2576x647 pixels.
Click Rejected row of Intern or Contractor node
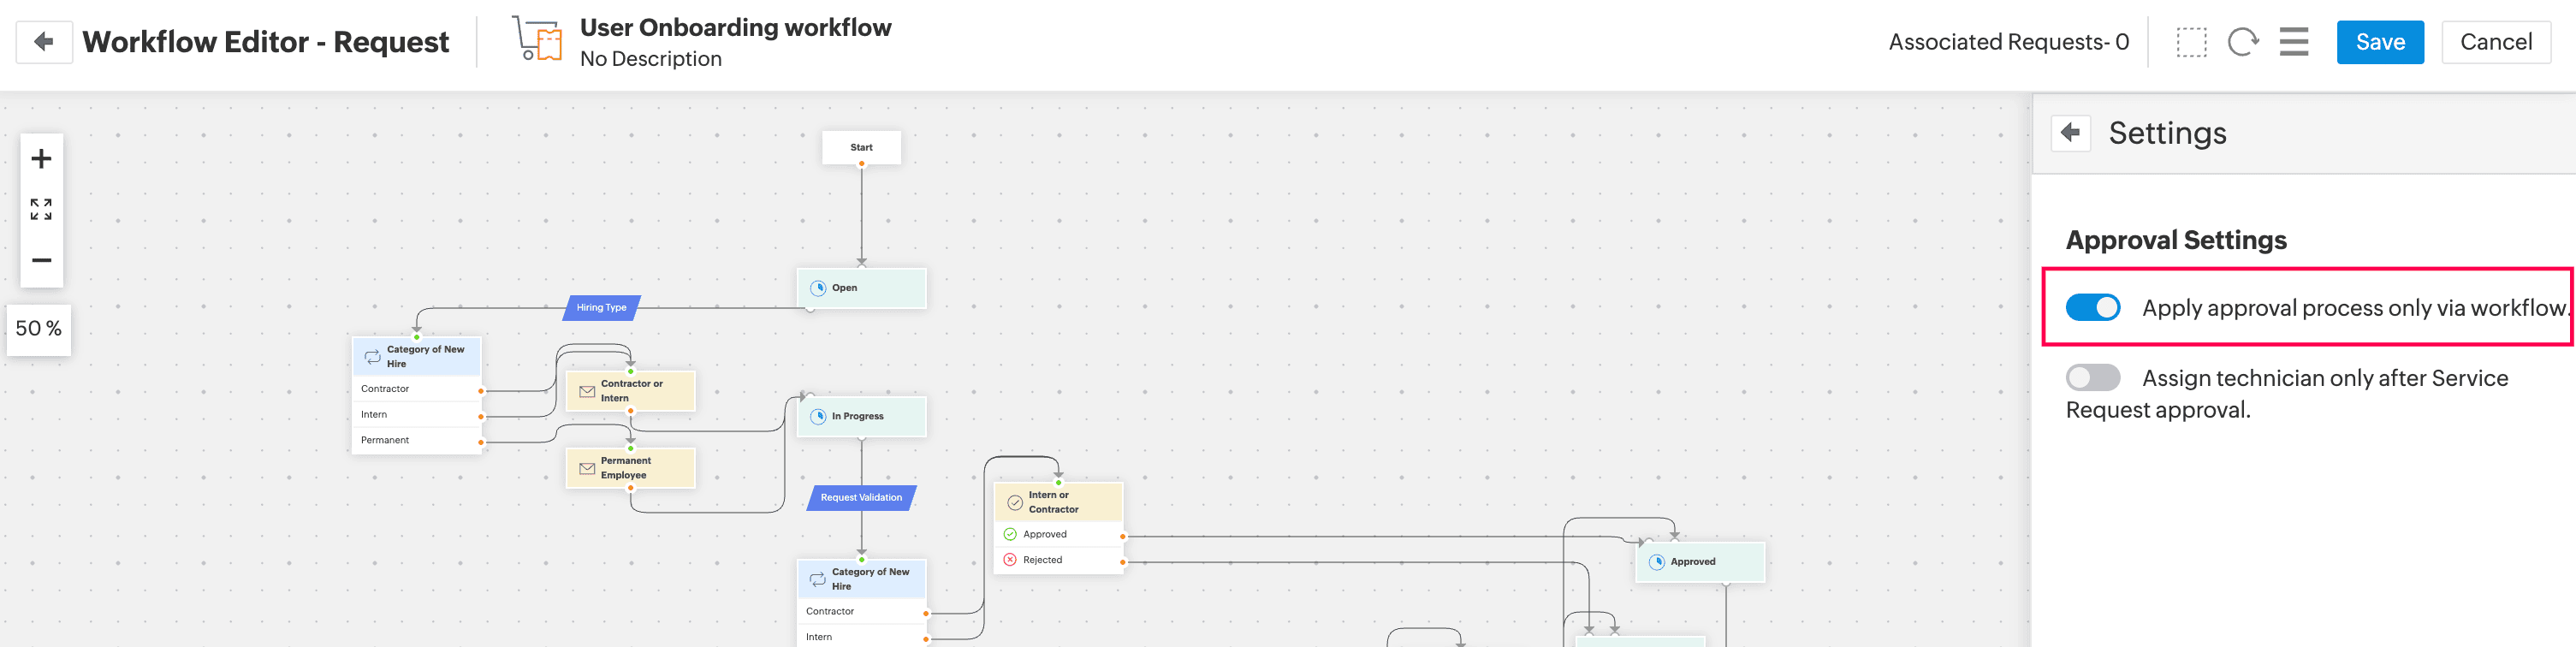tap(1059, 560)
